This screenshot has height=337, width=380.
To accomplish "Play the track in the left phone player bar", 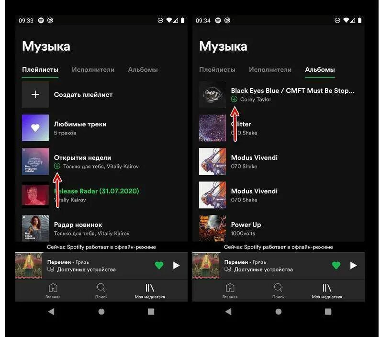I will point(177,266).
